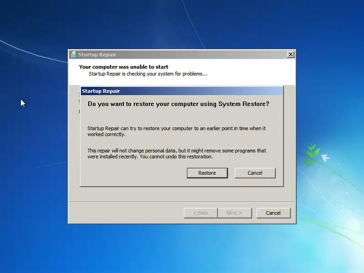Image resolution: width=364 pixels, height=273 pixels.
Task: Click the Startup Repair title bar icon
Action: pos(73,55)
